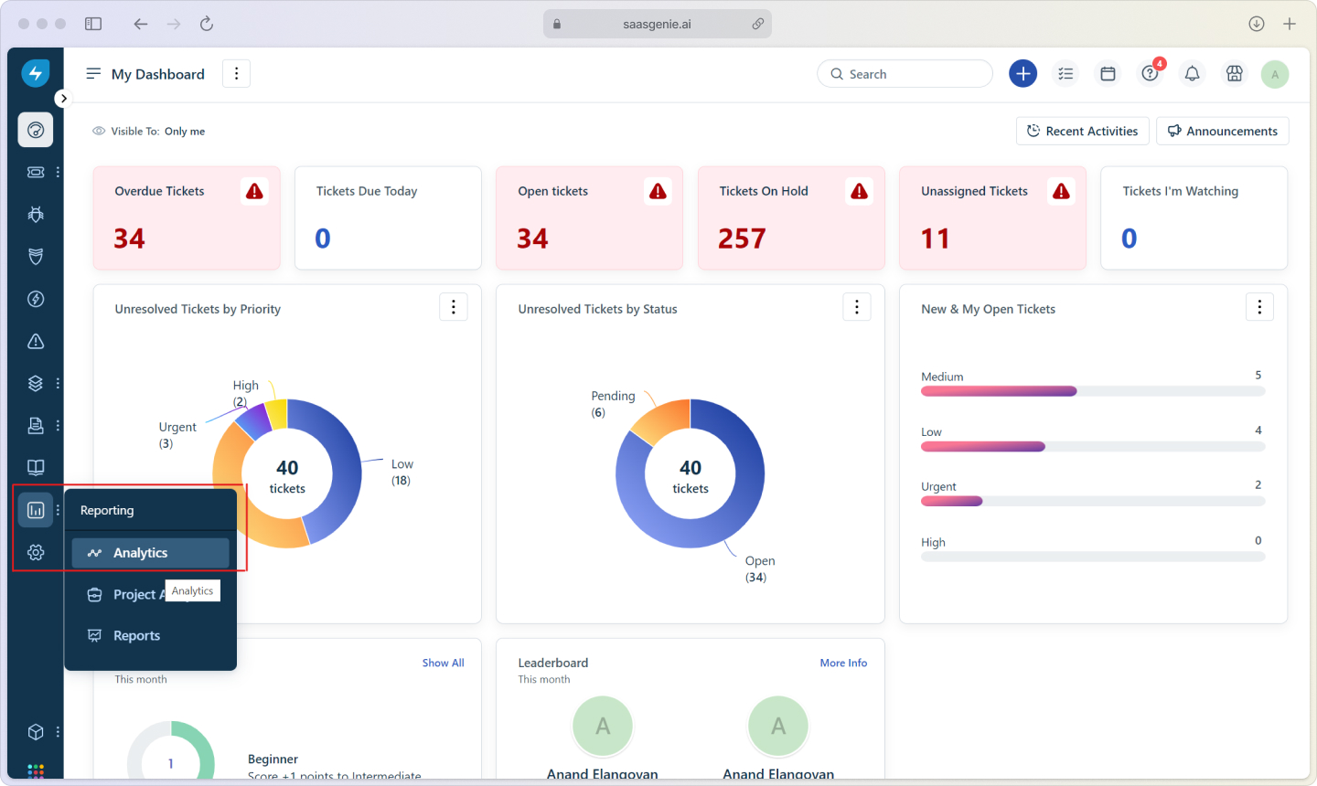The image size is (1317, 786).
Task: Open the marketplace store icon in top bar
Action: (x=1234, y=73)
